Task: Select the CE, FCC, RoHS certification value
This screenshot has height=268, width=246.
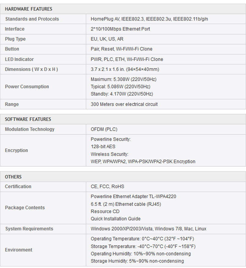Action: click(x=107, y=187)
